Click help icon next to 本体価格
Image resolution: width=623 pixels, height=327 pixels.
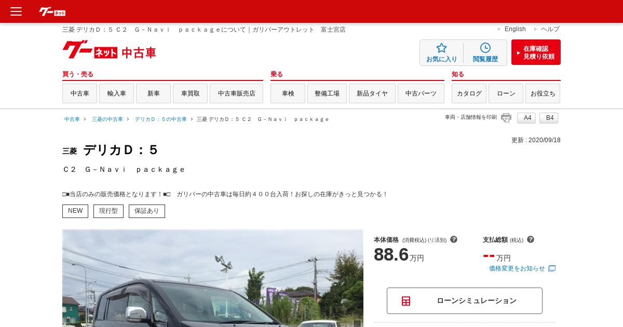pos(454,239)
